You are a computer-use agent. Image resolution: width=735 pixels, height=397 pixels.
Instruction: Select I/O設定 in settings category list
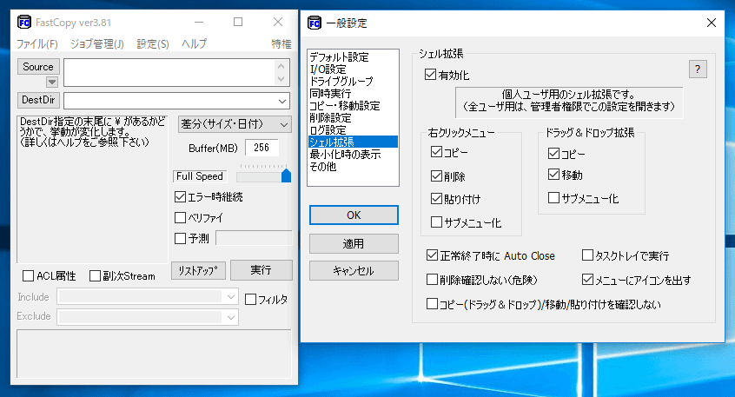(x=328, y=69)
